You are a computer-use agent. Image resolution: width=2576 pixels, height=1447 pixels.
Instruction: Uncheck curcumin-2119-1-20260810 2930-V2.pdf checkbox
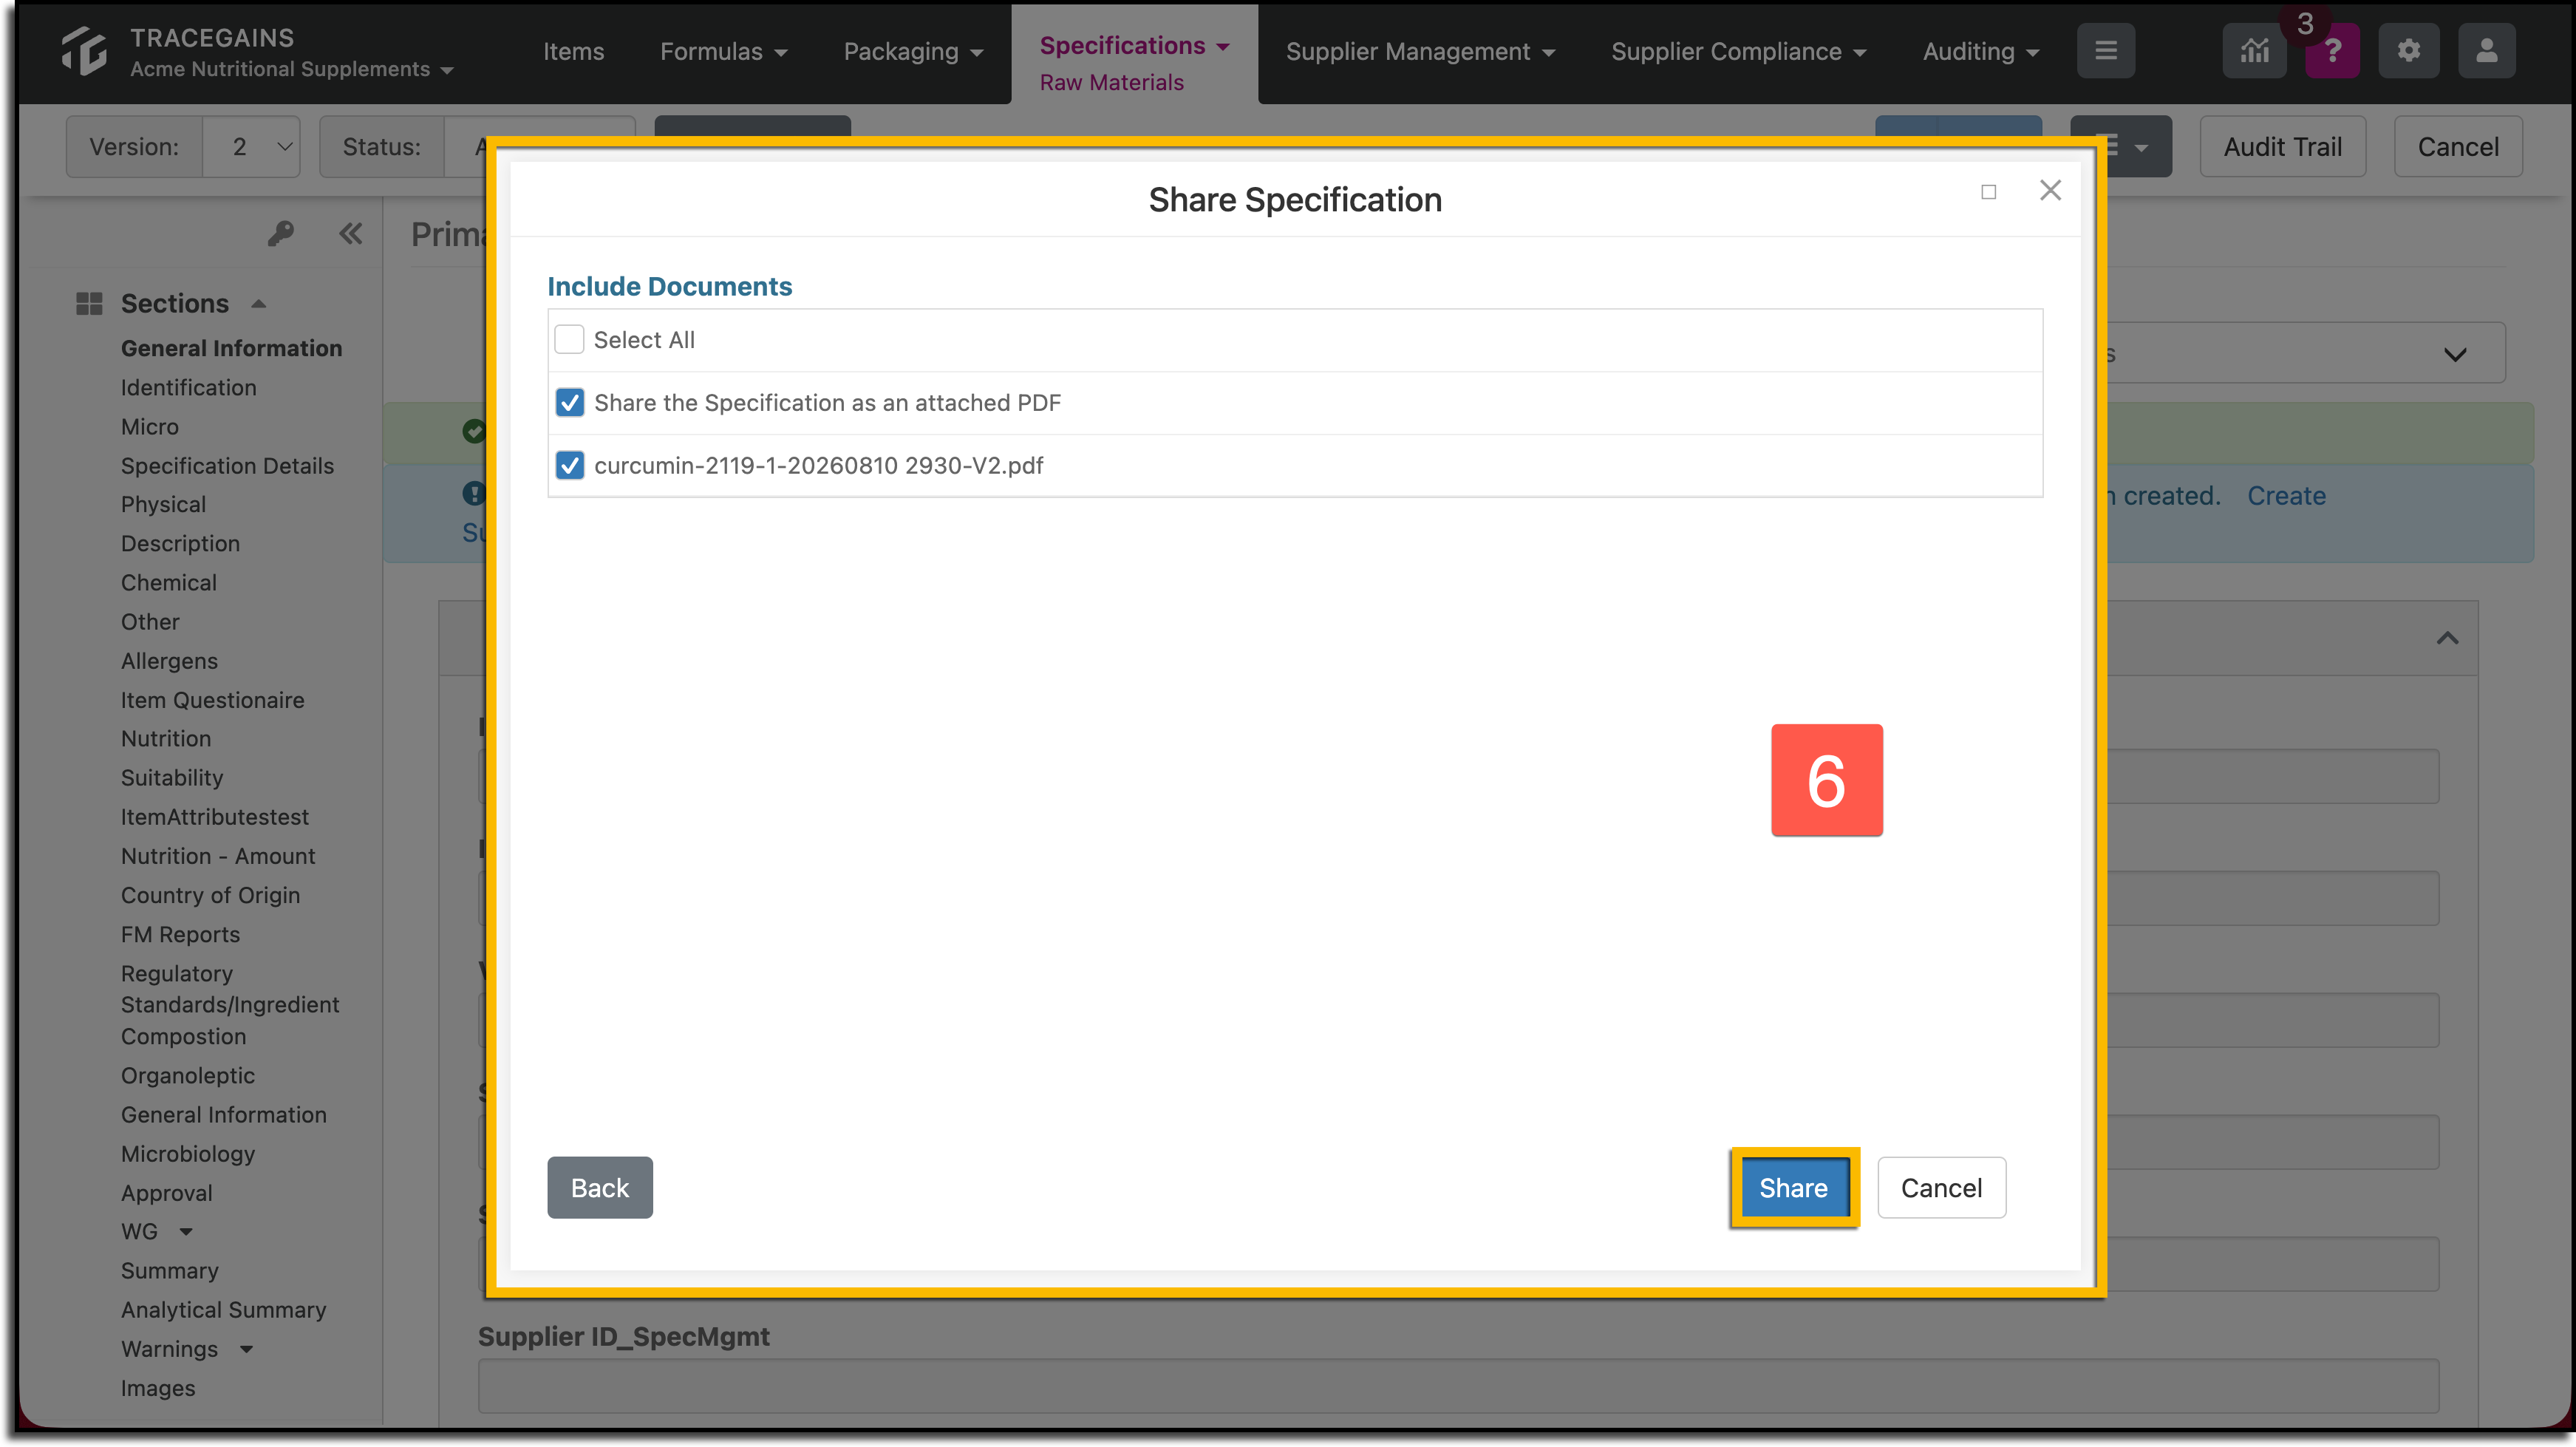(x=569, y=465)
